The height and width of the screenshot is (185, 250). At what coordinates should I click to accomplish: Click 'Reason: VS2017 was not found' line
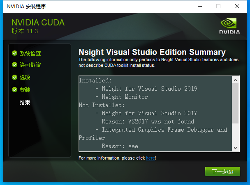pyautogui.click(x=148, y=121)
